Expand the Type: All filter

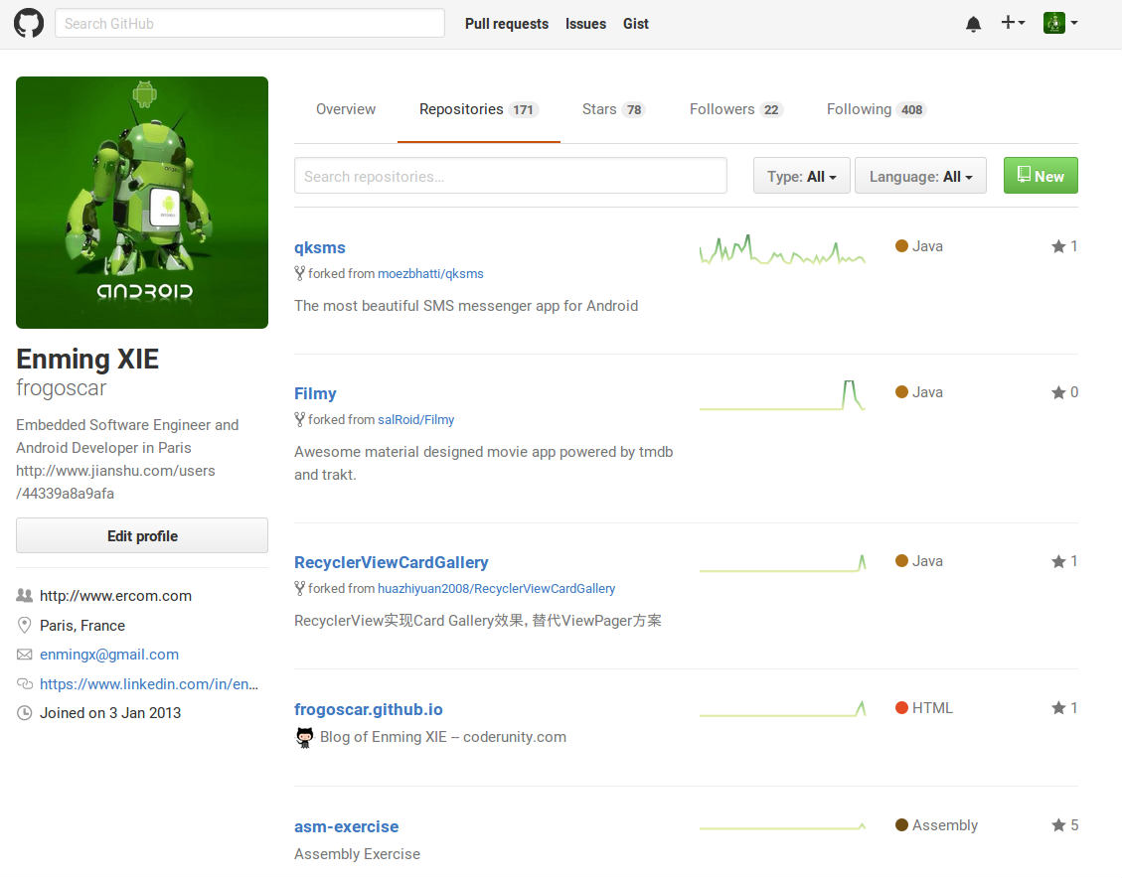point(801,176)
